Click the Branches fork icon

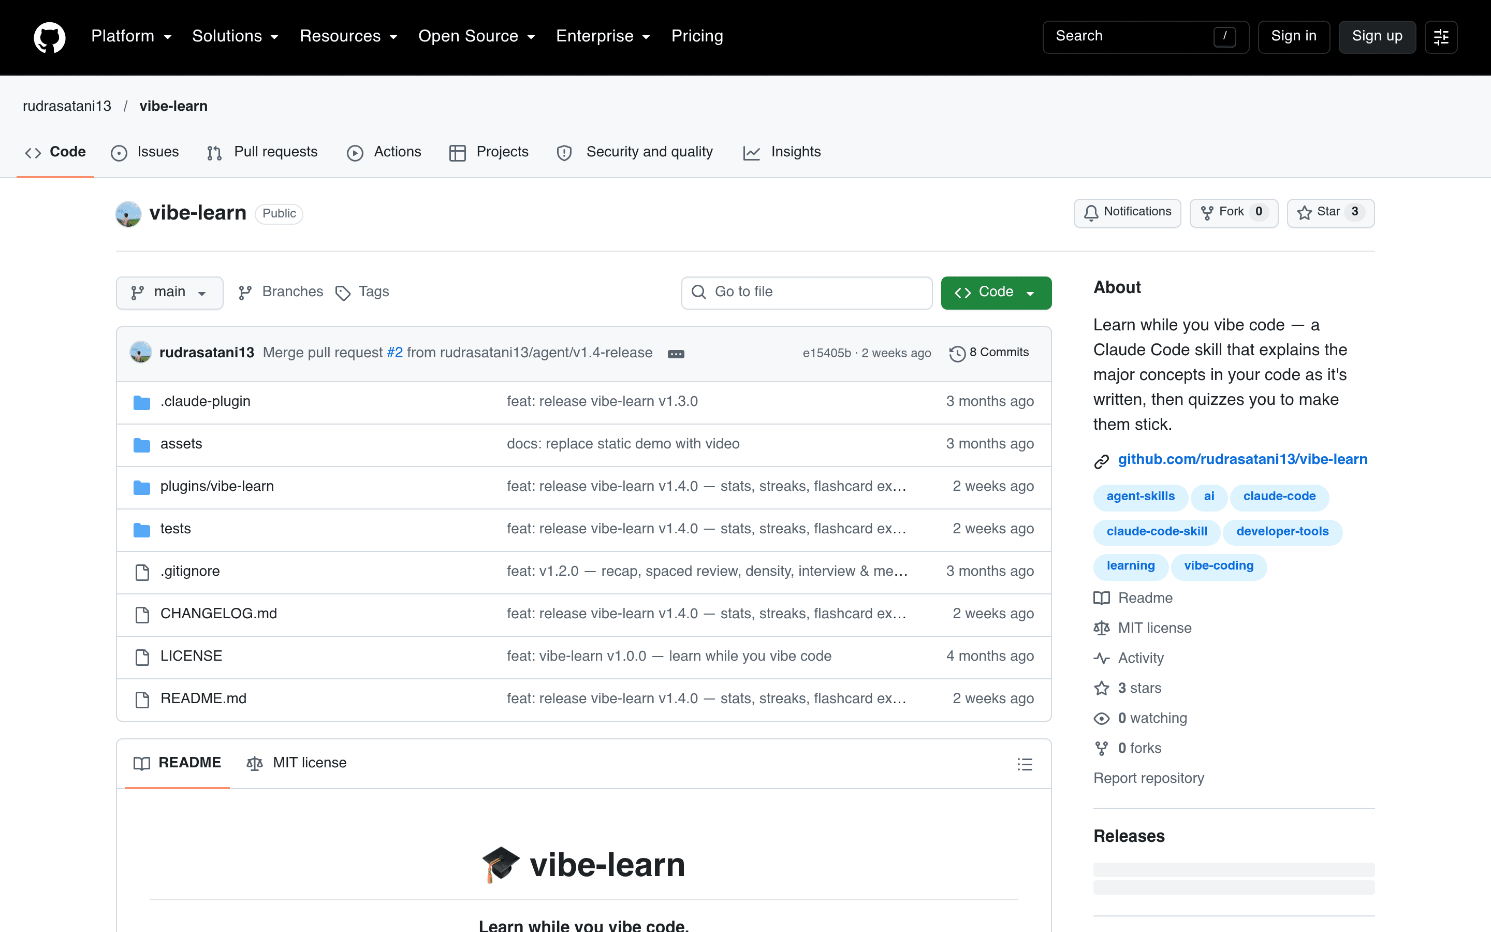pos(245,293)
